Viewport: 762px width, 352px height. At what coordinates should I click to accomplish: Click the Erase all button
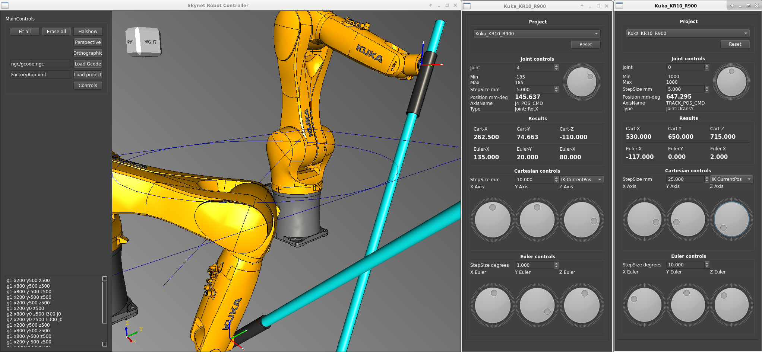coord(56,32)
